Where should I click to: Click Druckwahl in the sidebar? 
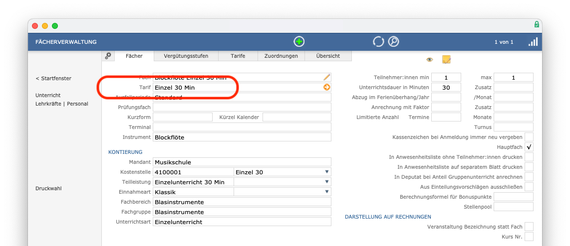tap(48, 189)
